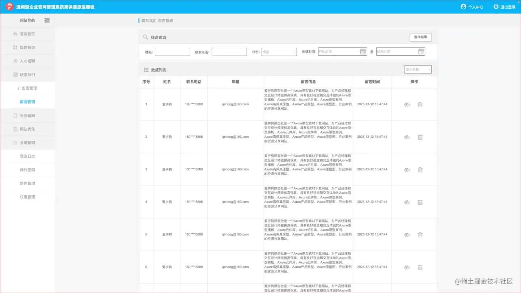Delete row 6 with the trash icon

pyautogui.click(x=420, y=267)
